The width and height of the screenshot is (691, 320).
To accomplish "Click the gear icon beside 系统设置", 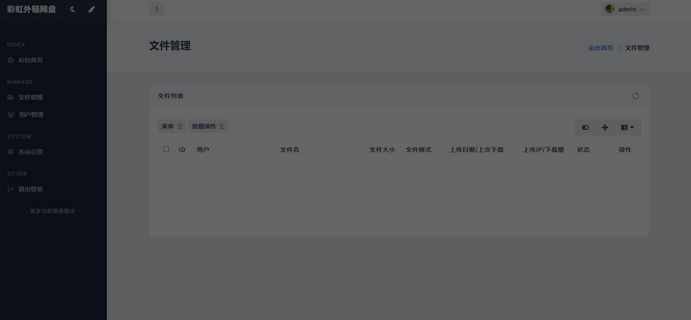I will click(x=11, y=152).
